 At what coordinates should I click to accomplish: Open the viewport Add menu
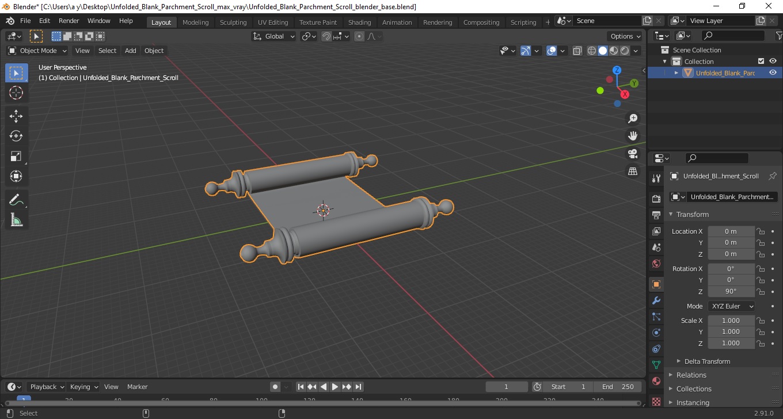[x=131, y=51]
